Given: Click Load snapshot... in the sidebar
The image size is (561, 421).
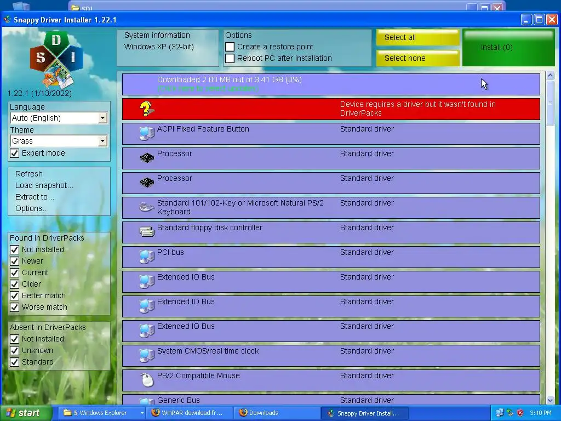Looking at the screenshot, I should click(44, 185).
